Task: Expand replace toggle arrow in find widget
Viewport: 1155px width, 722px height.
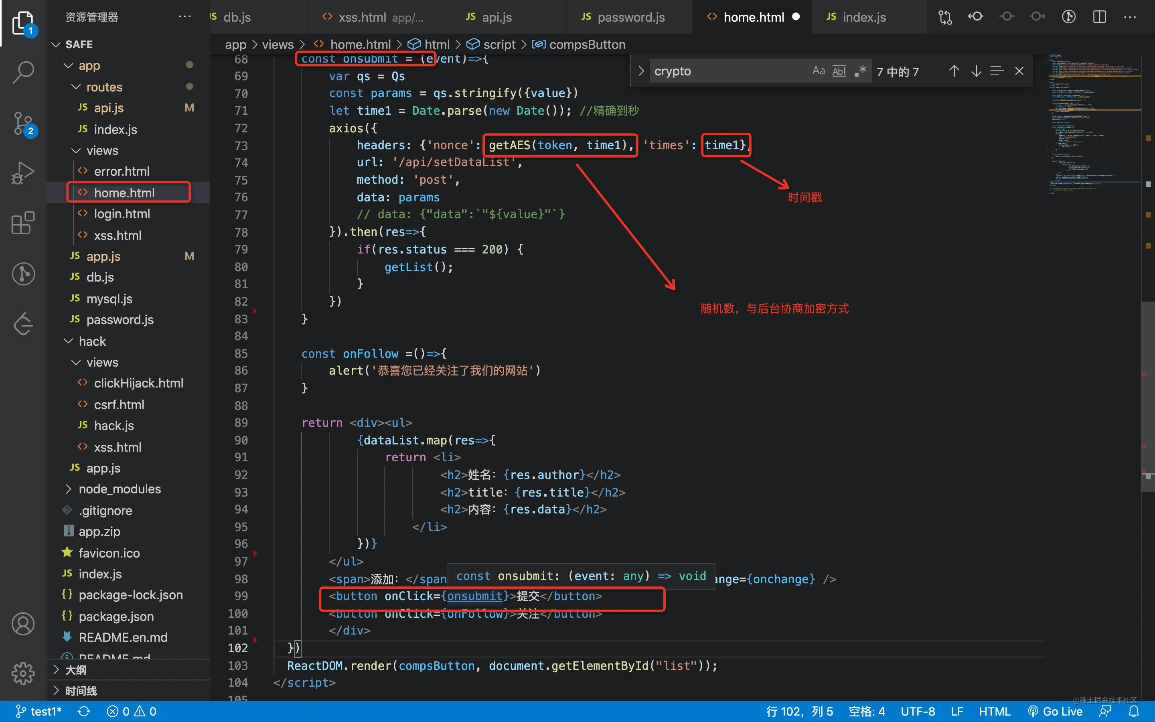Action: [x=641, y=71]
